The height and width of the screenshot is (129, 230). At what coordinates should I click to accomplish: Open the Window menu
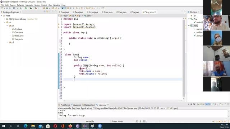pos(56,5)
